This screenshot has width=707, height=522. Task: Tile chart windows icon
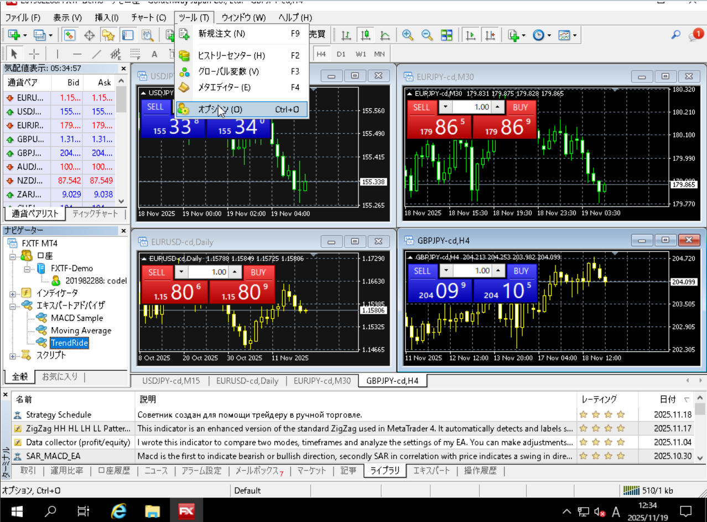pos(446,35)
